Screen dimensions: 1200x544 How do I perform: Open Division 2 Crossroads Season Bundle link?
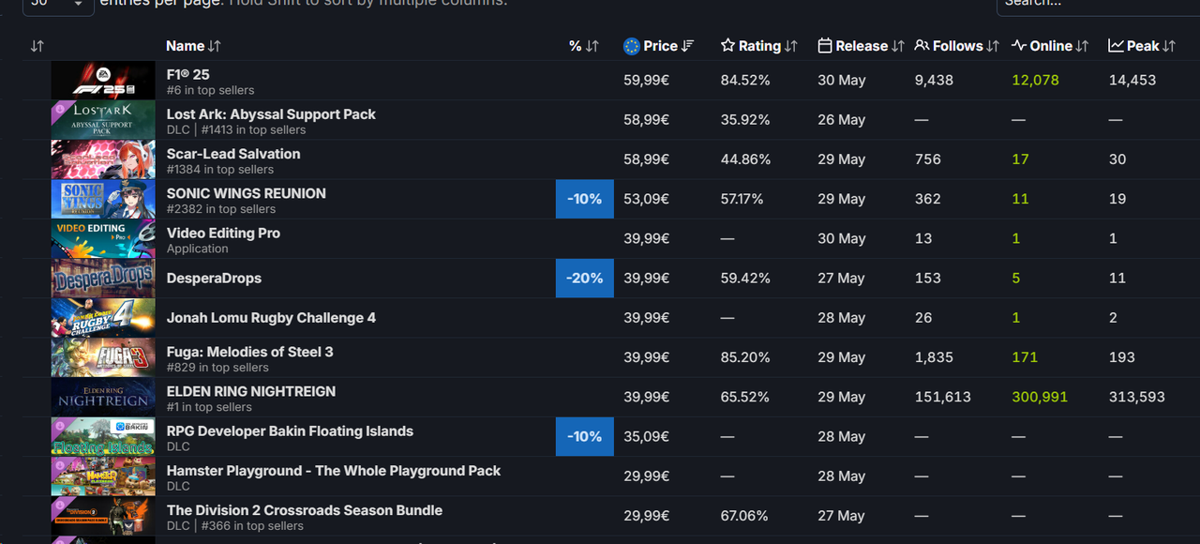pos(305,510)
